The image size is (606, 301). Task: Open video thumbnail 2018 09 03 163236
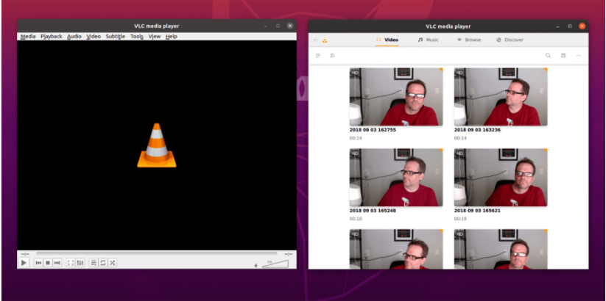point(501,96)
